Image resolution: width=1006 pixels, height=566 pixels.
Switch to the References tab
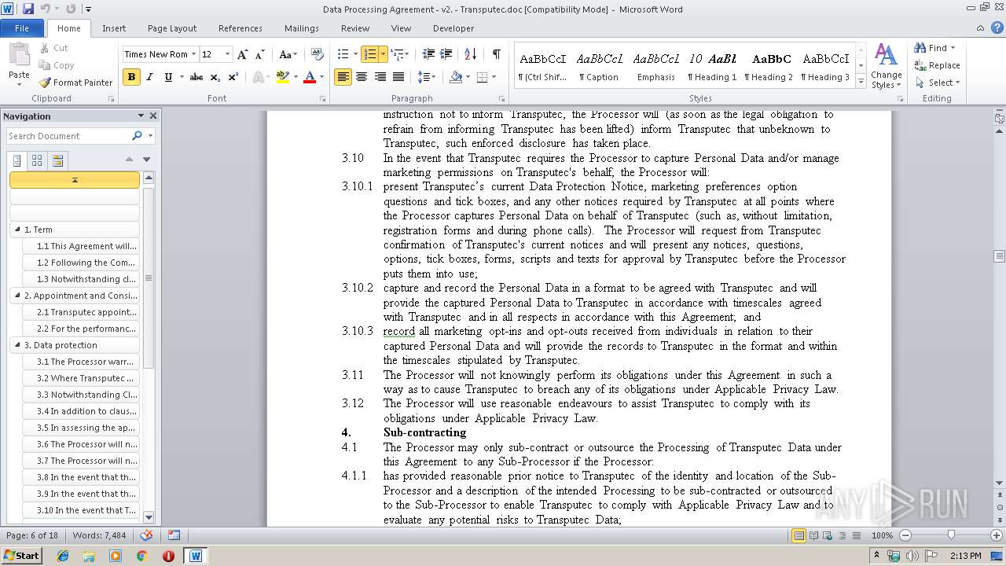click(x=240, y=28)
